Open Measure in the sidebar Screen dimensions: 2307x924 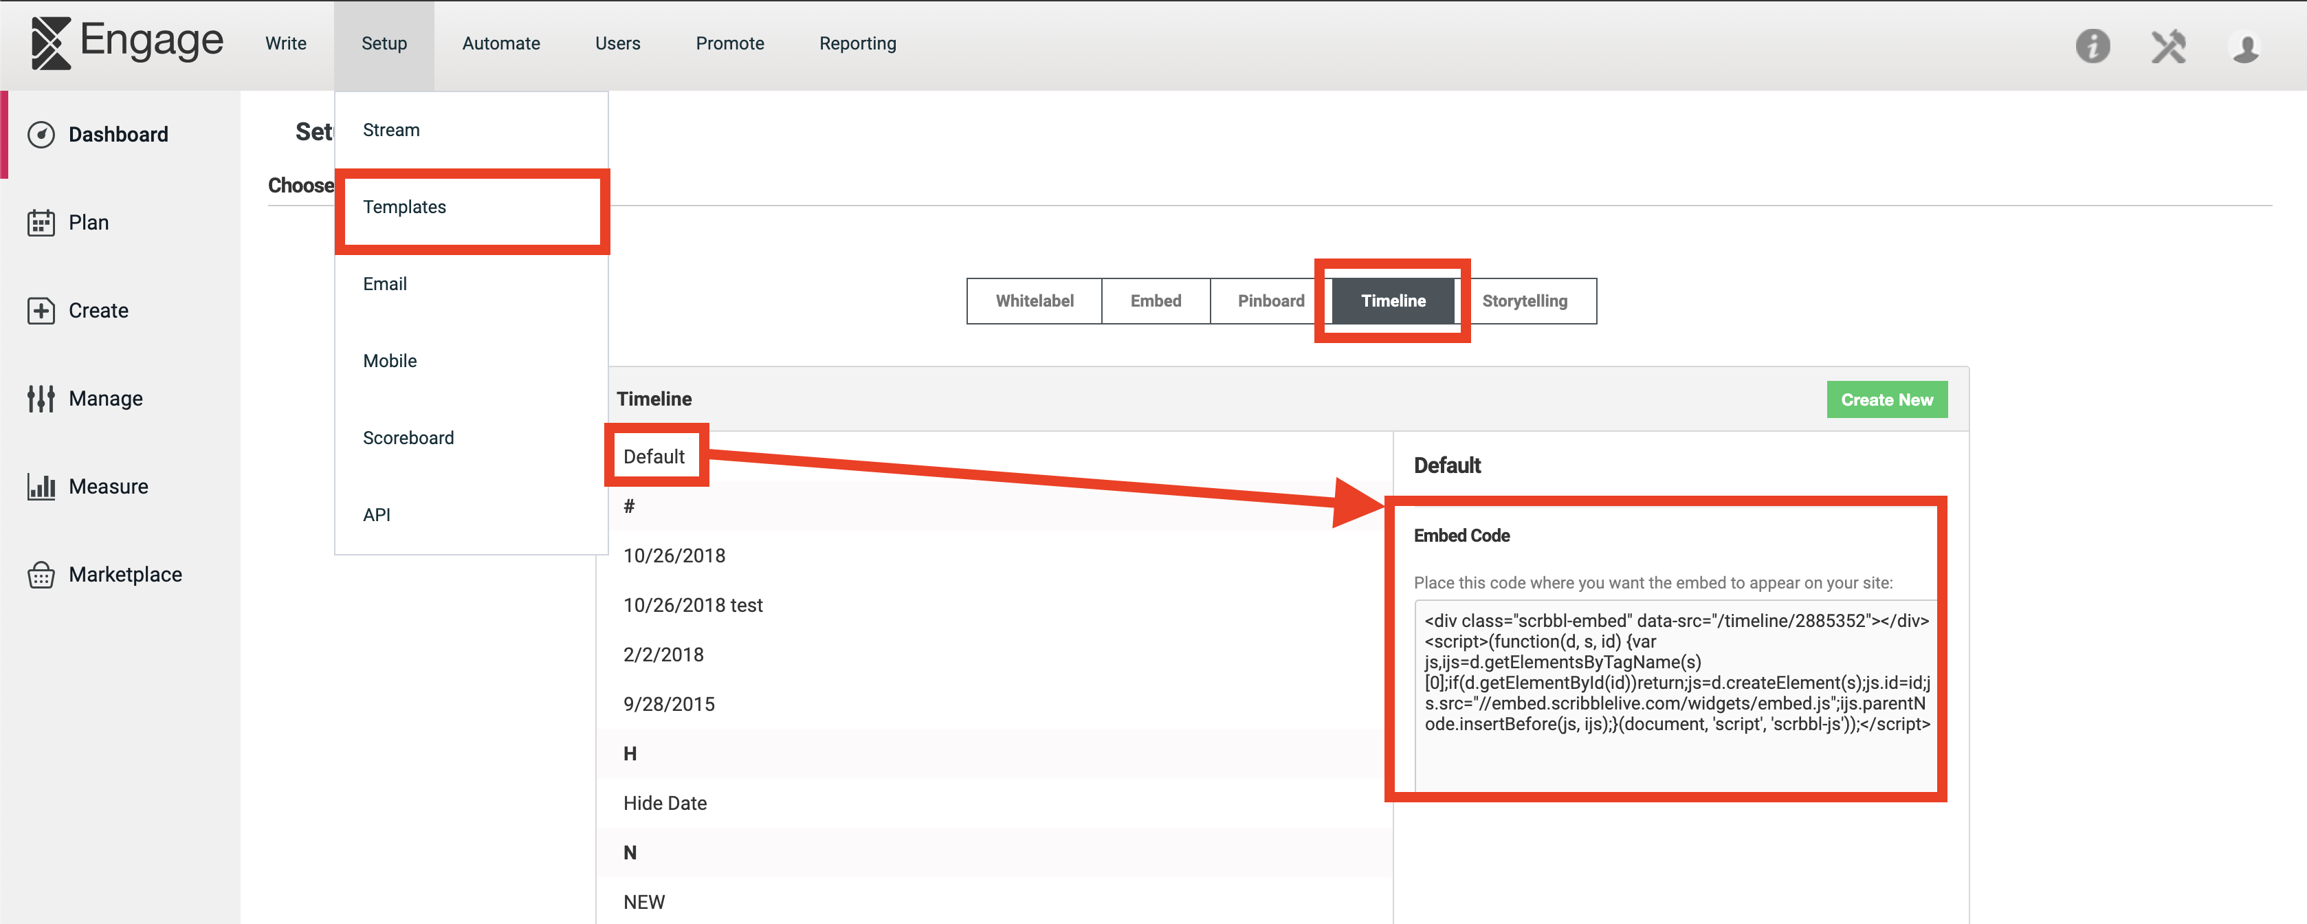click(109, 486)
